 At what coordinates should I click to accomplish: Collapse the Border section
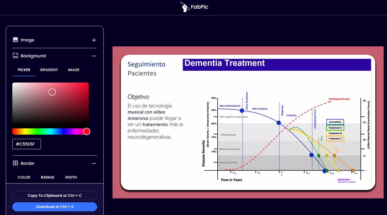94,164
